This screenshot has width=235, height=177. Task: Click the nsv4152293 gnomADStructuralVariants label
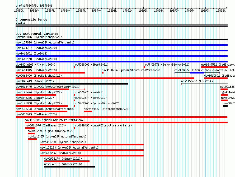[69, 147]
